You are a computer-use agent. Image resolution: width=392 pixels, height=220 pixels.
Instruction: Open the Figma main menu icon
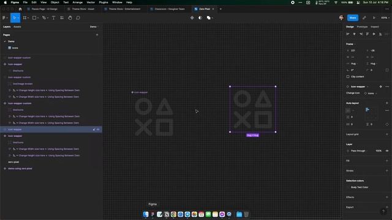point(4,18)
